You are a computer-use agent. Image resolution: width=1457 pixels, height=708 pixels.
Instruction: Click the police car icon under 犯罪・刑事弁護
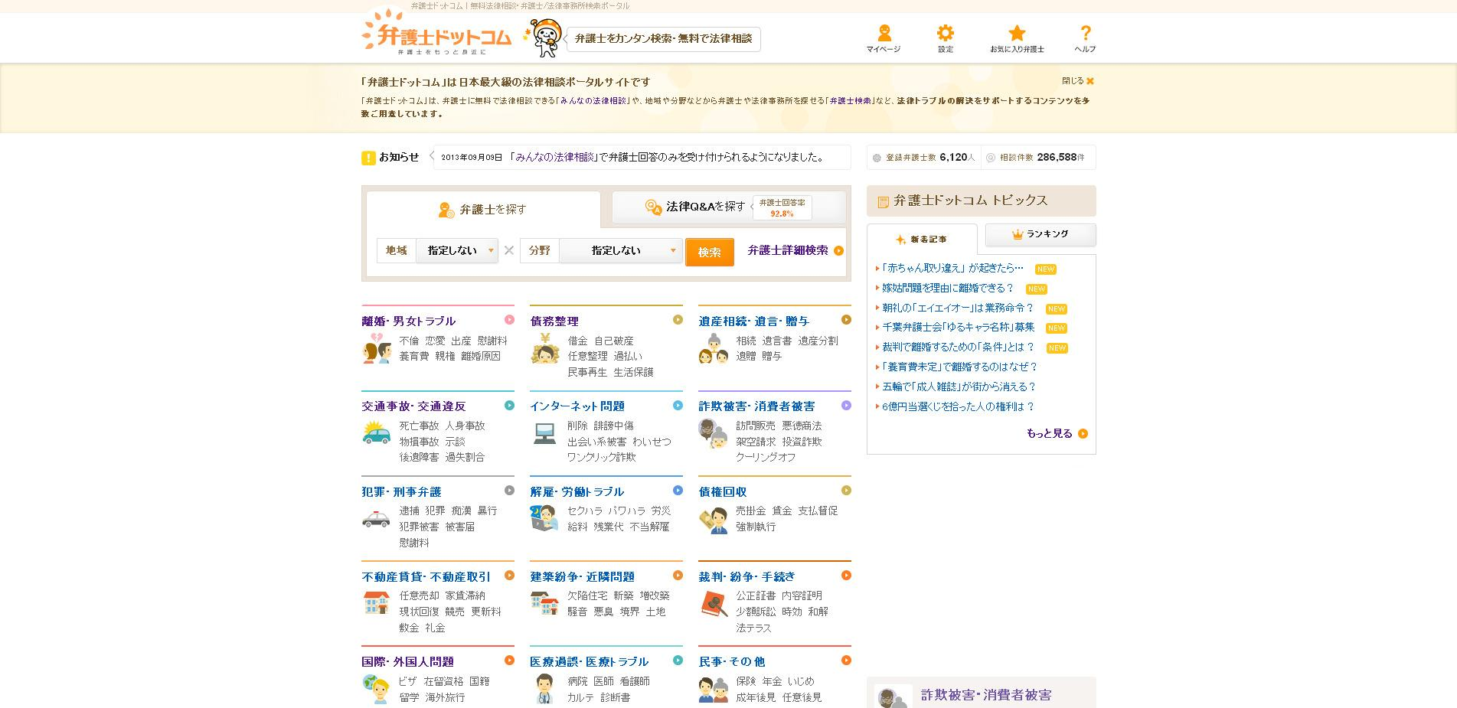click(x=376, y=518)
